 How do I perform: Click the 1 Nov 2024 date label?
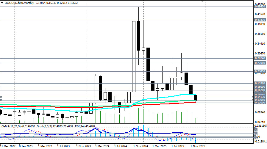[140, 146]
